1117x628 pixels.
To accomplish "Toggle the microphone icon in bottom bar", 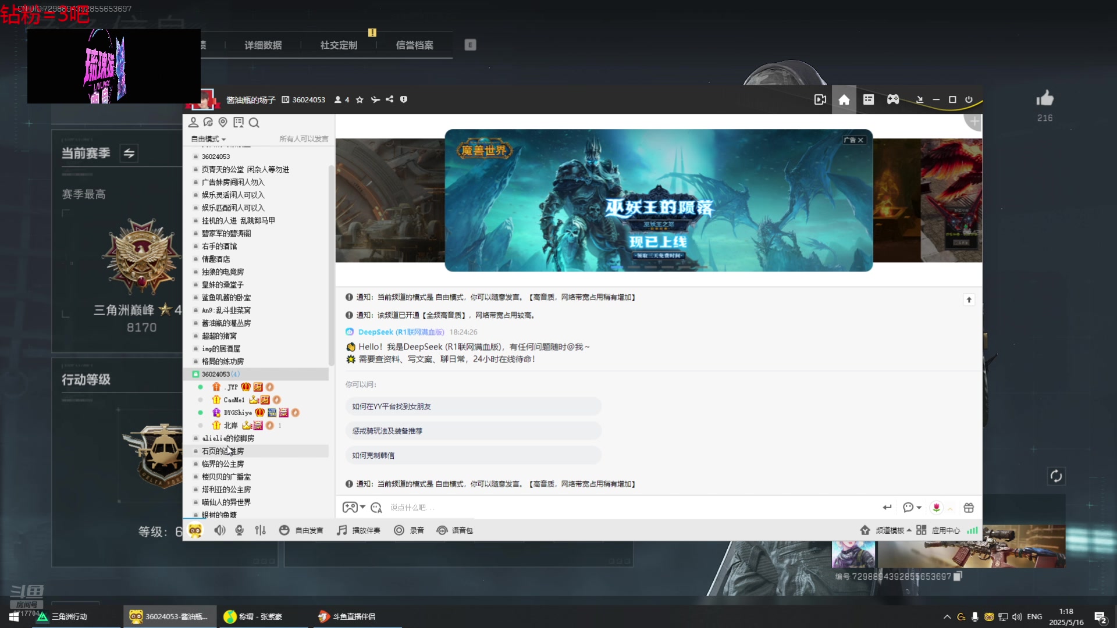I will (239, 530).
